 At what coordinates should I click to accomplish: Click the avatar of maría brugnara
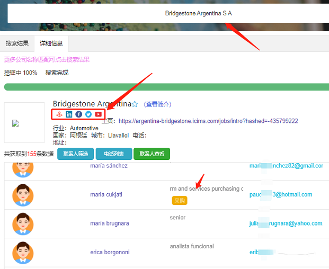(23, 223)
